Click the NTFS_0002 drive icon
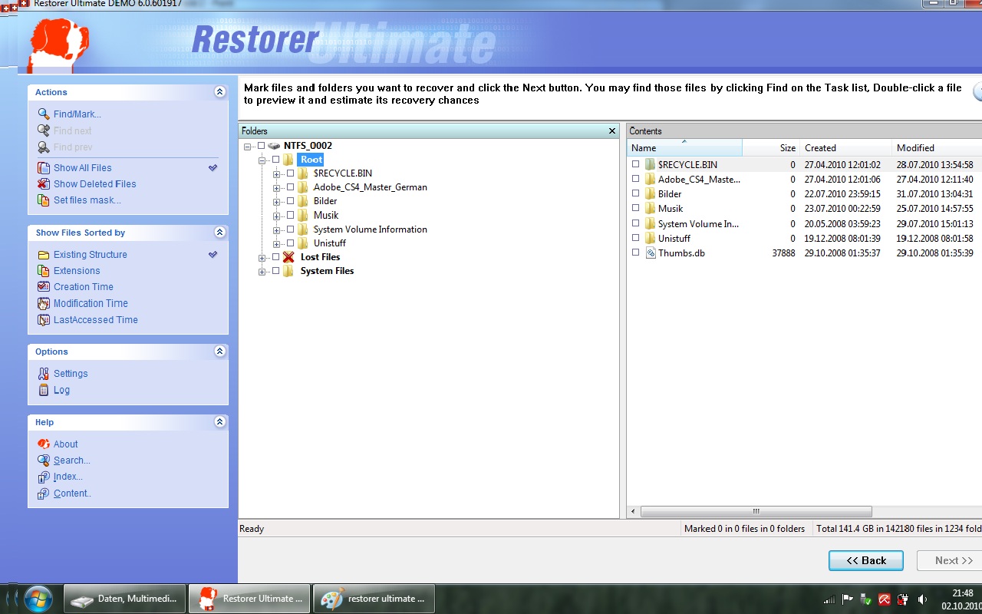The image size is (982, 614). pyautogui.click(x=274, y=146)
